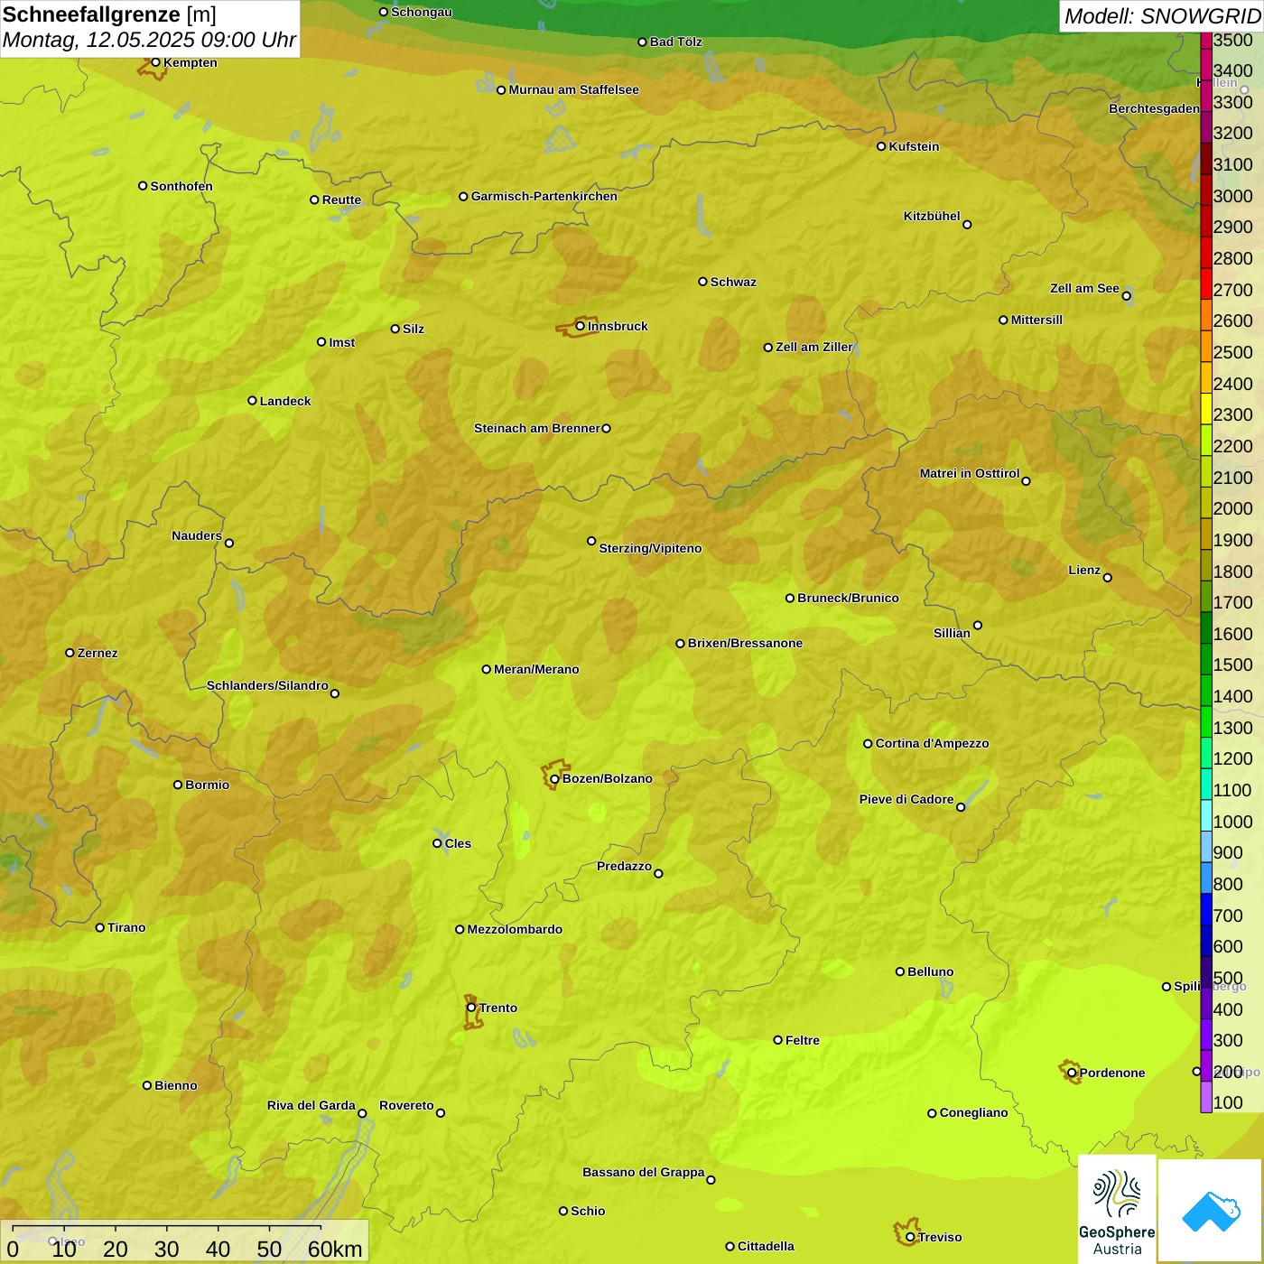Select the Pordenone city marker
The height and width of the screenshot is (1264, 1264).
point(1072,1073)
